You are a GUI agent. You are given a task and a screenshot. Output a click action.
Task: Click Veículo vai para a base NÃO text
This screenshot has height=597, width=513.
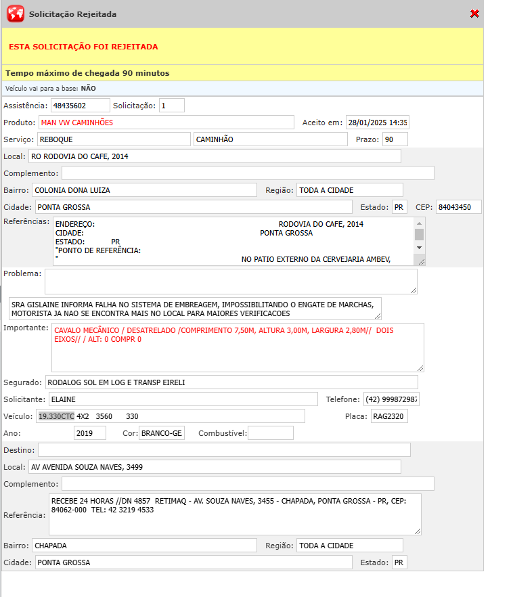(51, 88)
